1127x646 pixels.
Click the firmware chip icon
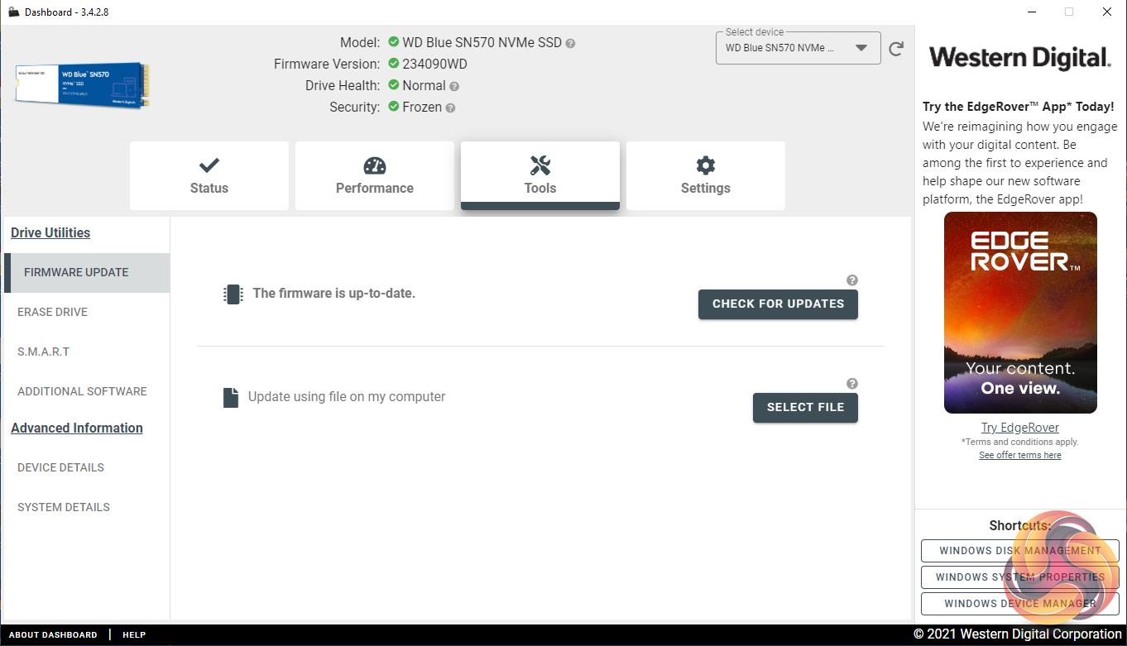pyautogui.click(x=233, y=294)
